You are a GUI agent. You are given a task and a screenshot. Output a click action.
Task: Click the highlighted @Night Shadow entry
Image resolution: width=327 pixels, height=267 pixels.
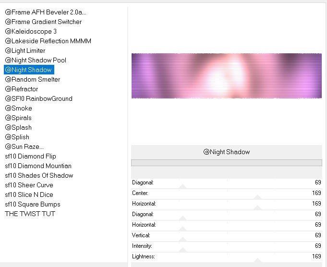point(29,70)
